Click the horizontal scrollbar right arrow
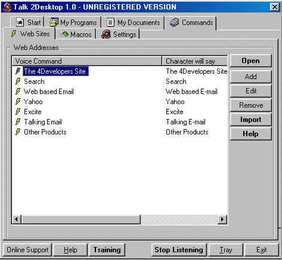This screenshot has height=260, width=282. tap(222, 220)
